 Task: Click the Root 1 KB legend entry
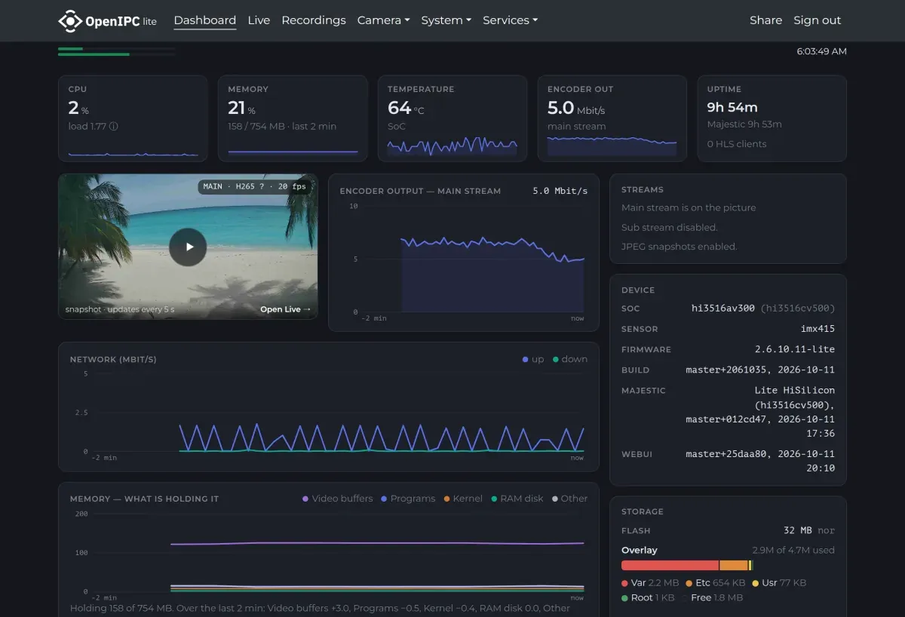(648, 597)
